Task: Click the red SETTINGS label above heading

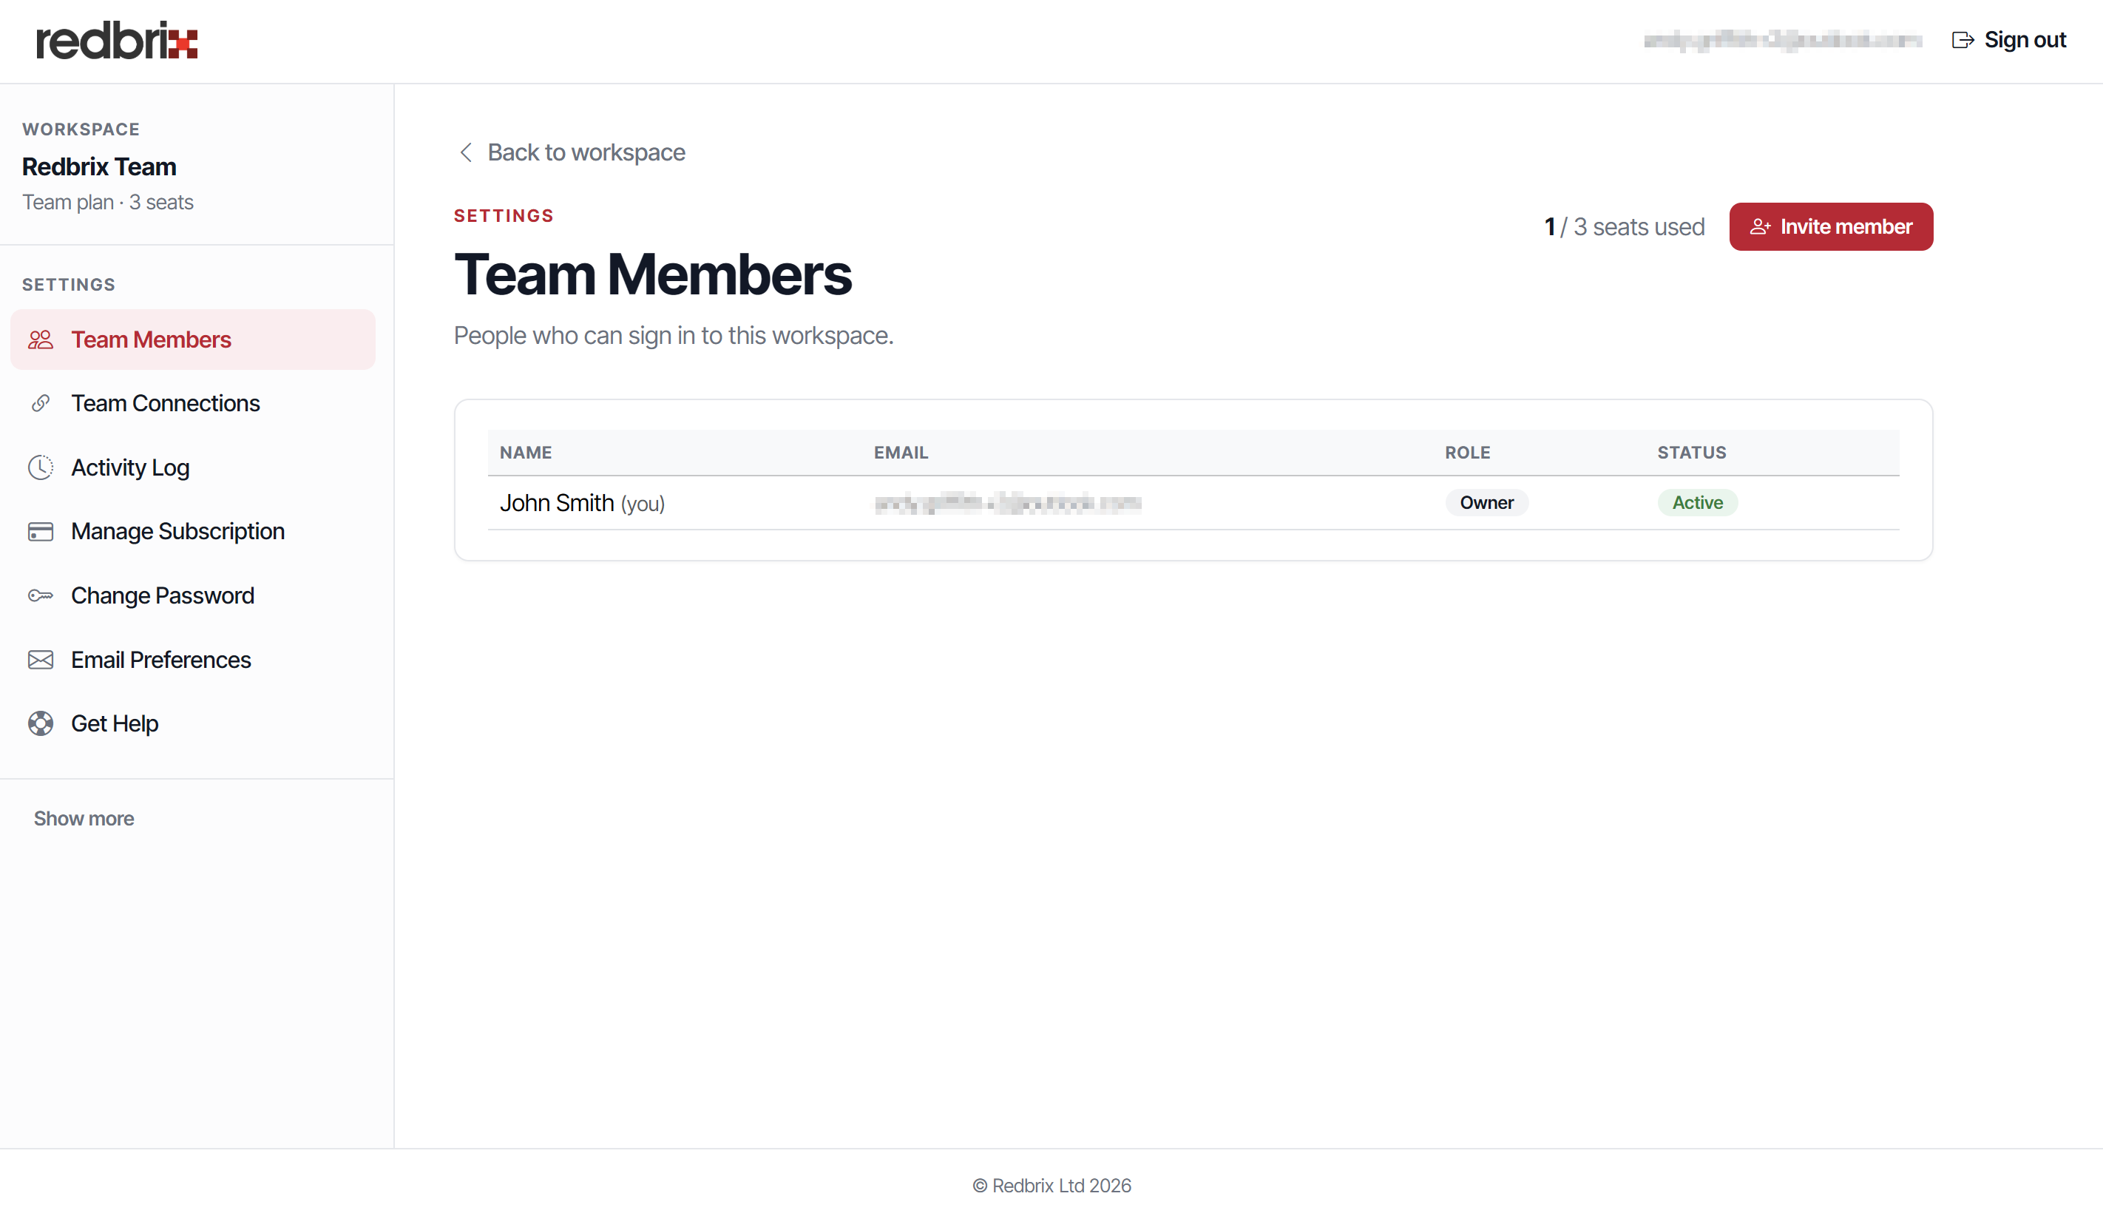Action: (x=504, y=216)
